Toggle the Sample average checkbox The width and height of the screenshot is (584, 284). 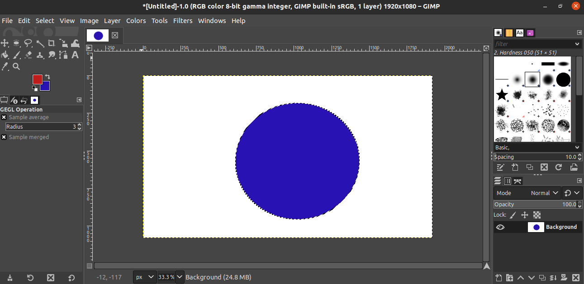coord(4,117)
